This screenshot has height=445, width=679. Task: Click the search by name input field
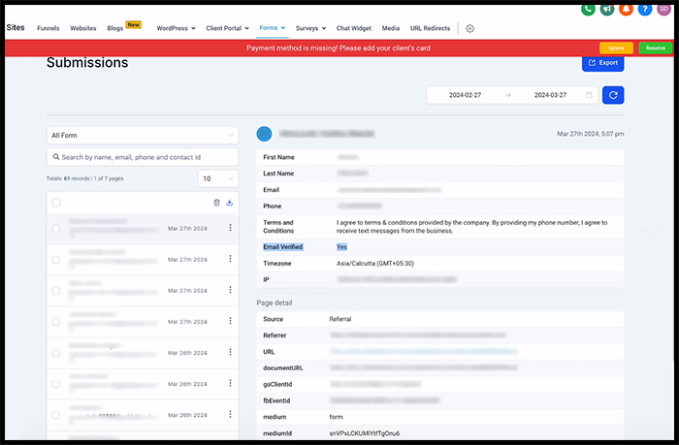[x=143, y=157]
